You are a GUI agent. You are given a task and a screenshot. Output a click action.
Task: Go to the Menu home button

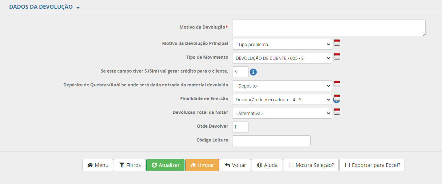click(x=97, y=165)
